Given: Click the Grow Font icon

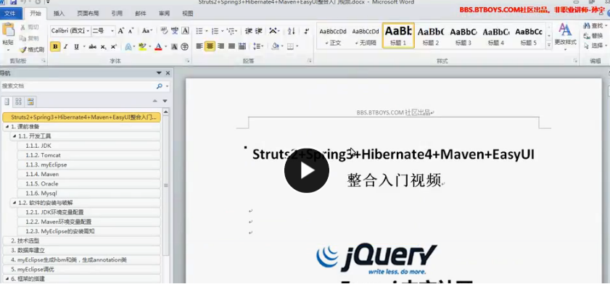Looking at the screenshot, I should coord(120,30).
